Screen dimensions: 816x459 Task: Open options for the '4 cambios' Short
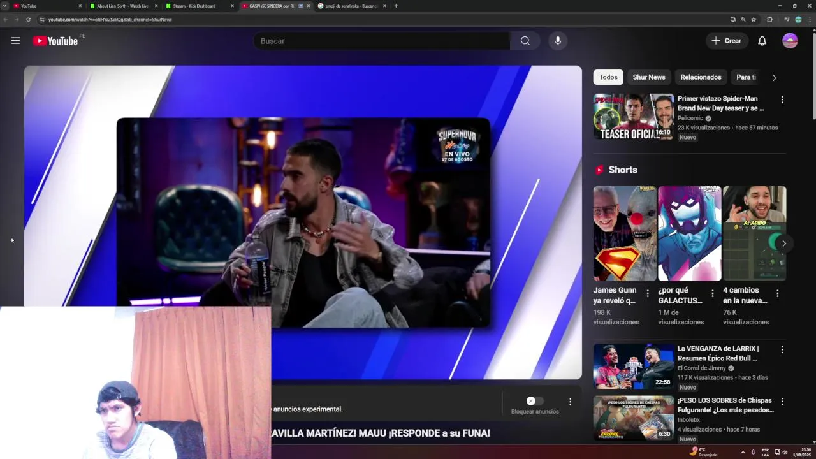[x=777, y=293]
